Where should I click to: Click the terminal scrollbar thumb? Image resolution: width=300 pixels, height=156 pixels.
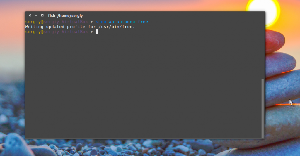(x=262, y=108)
